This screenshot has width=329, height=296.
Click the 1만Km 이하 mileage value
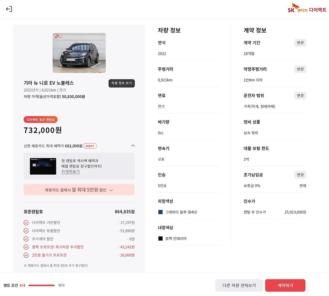253,80
